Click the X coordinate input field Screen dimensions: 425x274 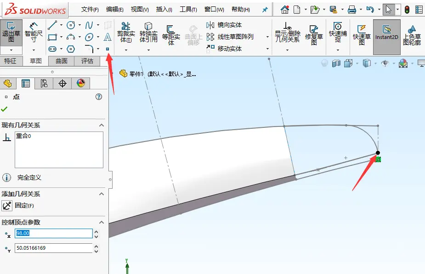pos(54,234)
